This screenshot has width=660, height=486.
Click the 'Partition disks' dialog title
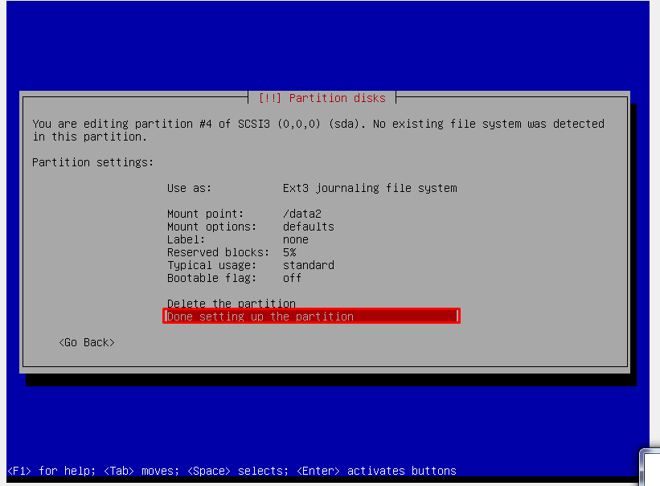click(x=322, y=98)
